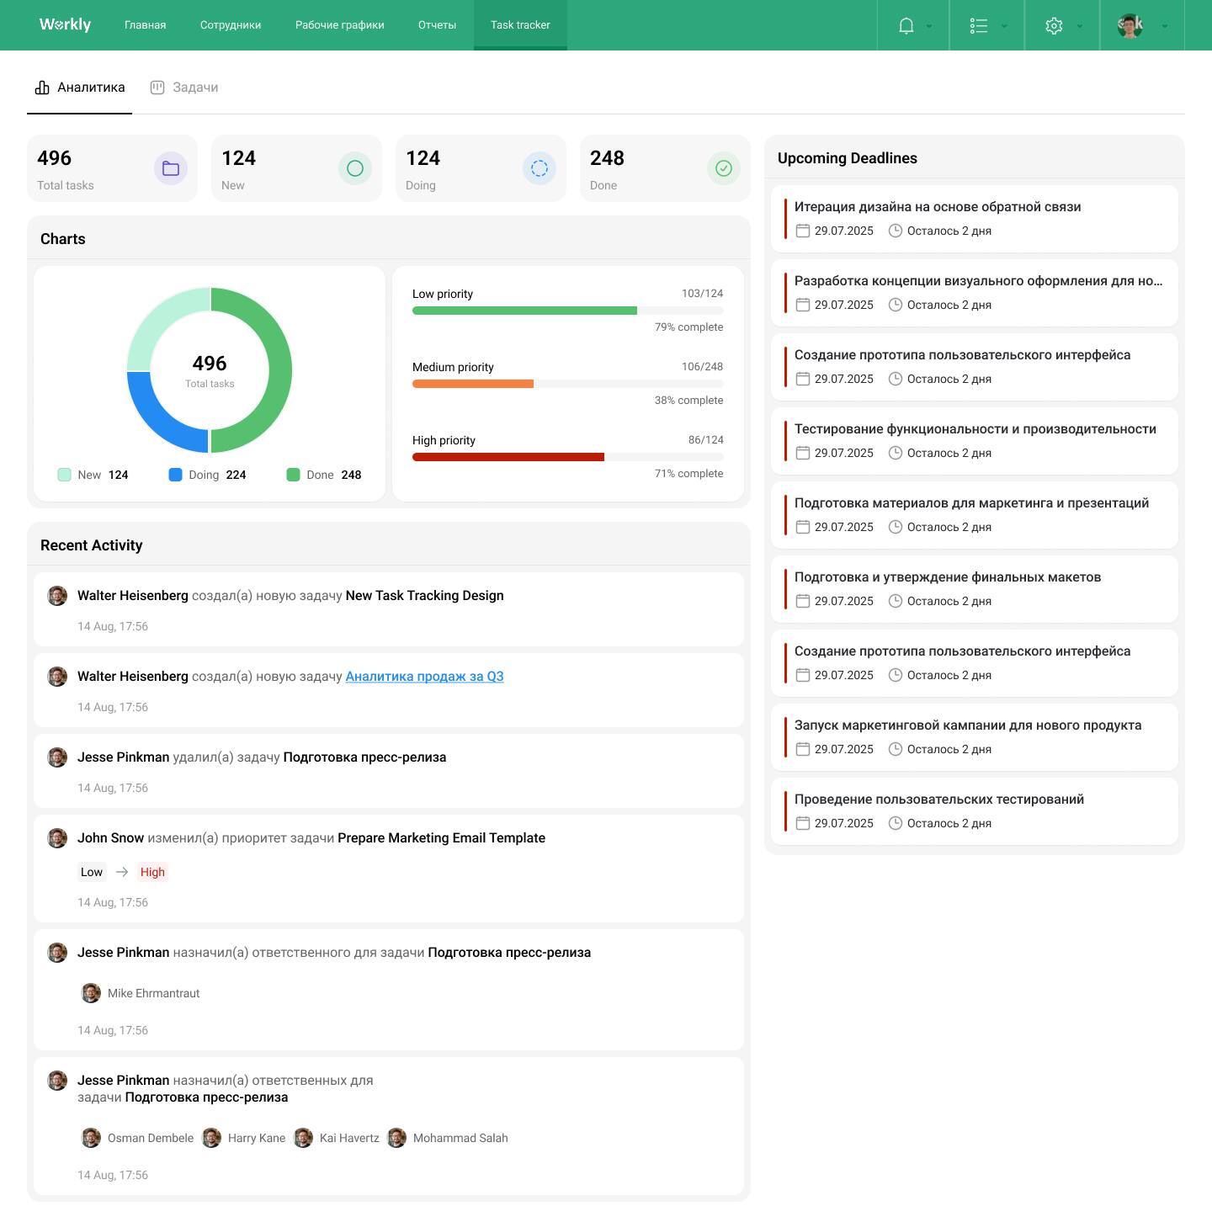This screenshot has height=1222, width=1212.
Task: Click the clock icon on Проведение пользовательских тестирований
Action: pos(895,823)
